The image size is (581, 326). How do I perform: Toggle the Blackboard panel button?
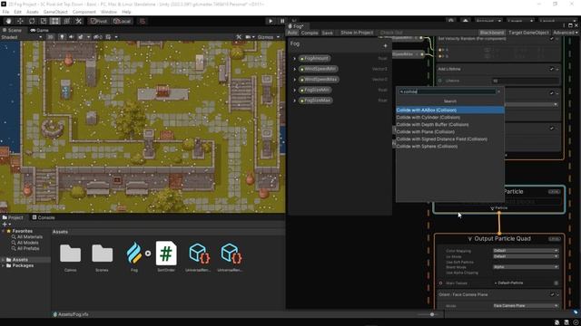click(x=492, y=33)
